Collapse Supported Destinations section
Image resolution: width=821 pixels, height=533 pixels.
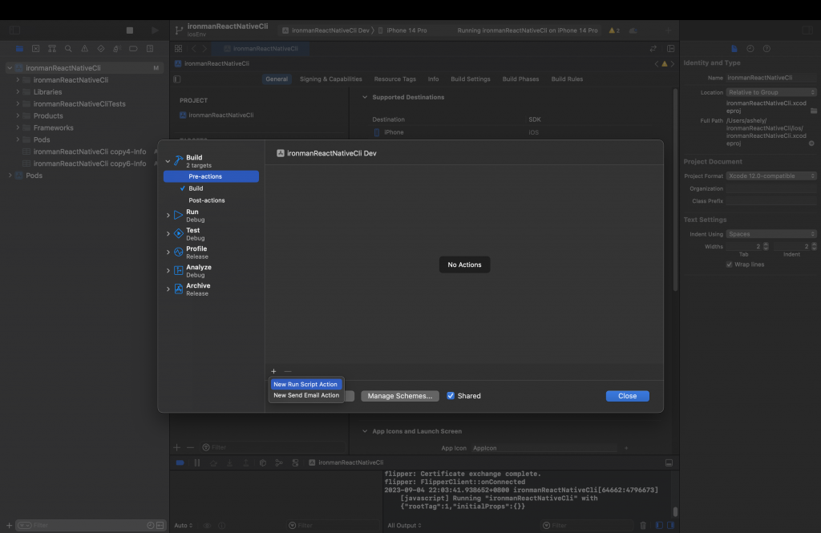click(365, 98)
